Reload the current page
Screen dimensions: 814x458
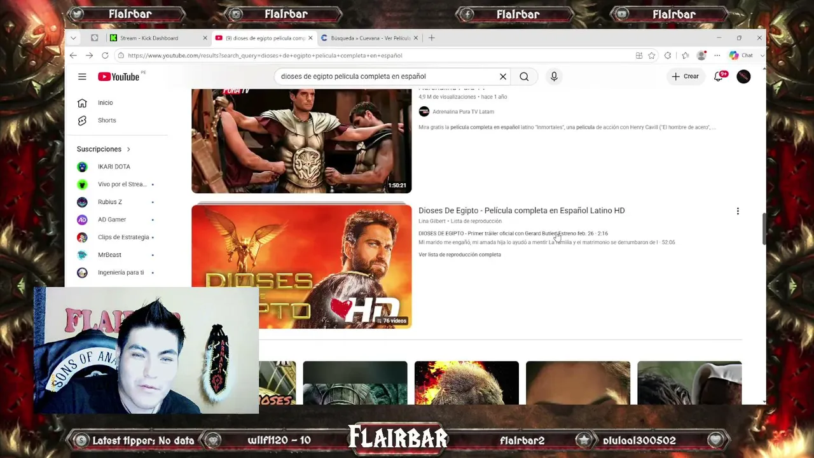[105, 55]
